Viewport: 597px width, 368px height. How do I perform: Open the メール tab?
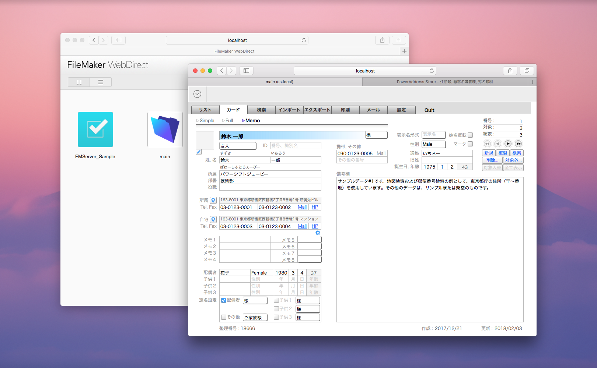(x=373, y=110)
